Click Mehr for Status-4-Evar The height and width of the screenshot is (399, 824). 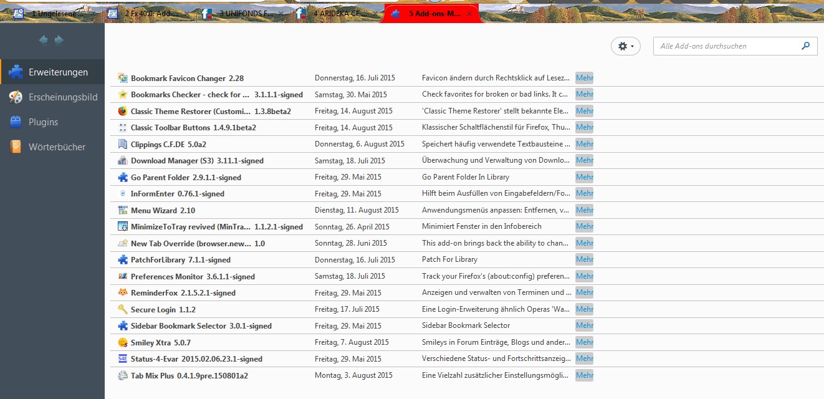point(585,358)
